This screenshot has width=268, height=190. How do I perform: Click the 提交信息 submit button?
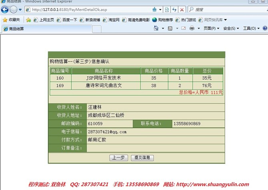coord(142,158)
